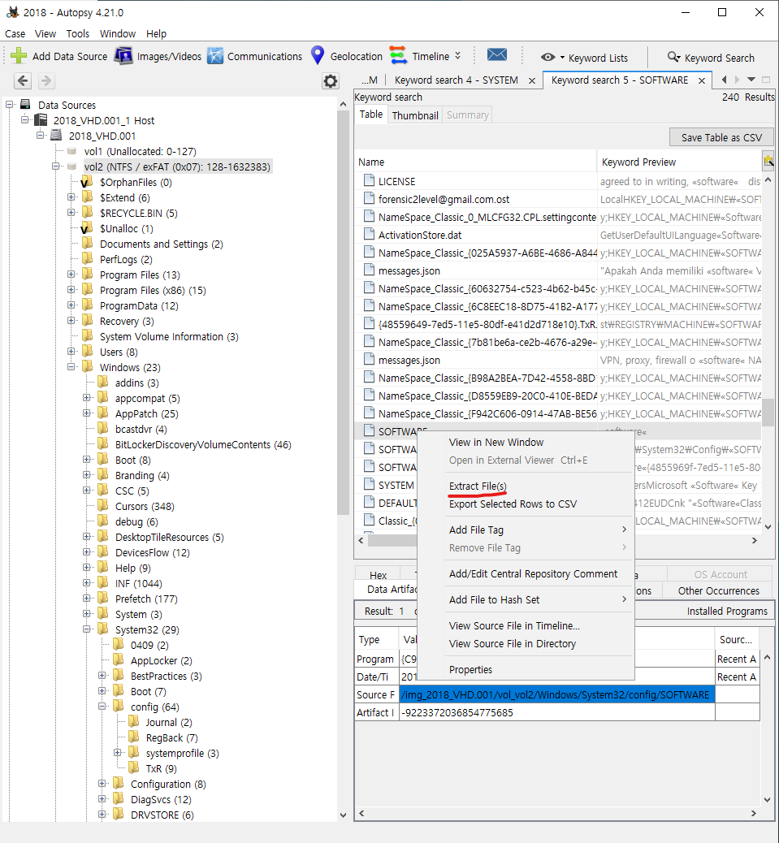This screenshot has height=843, width=779.
Task: Collapse the Windows (23) folder node
Action: coord(71,366)
